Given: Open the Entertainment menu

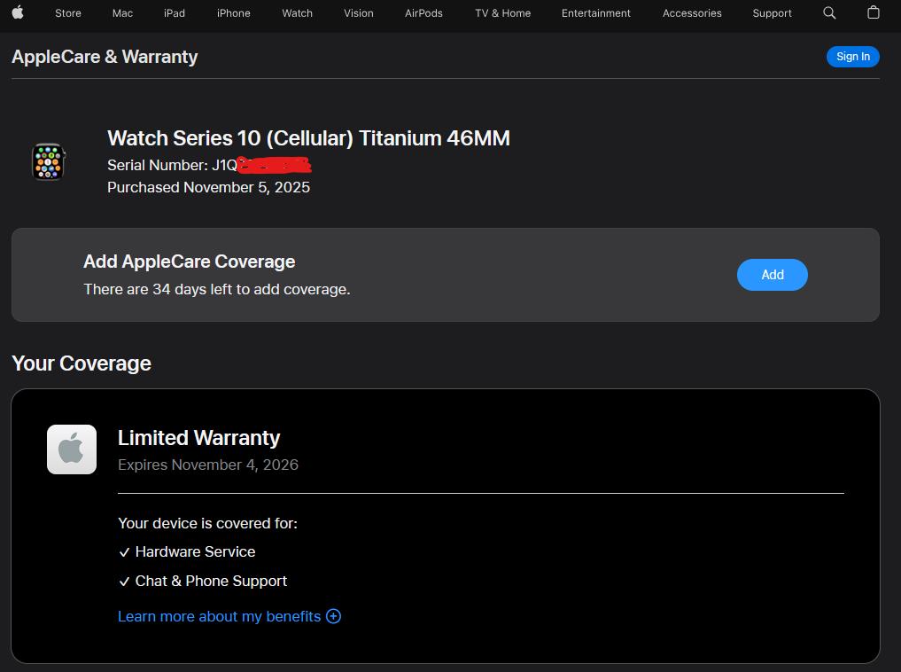Looking at the screenshot, I should pyautogui.click(x=596, y=13).
